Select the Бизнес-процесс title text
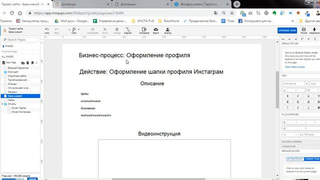320x180 pixels. coord(134,55)
